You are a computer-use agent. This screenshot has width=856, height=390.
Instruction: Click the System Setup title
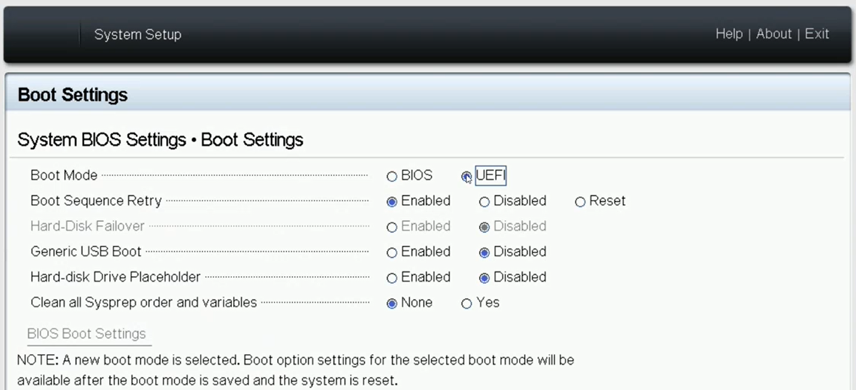(x=137, y=35)
